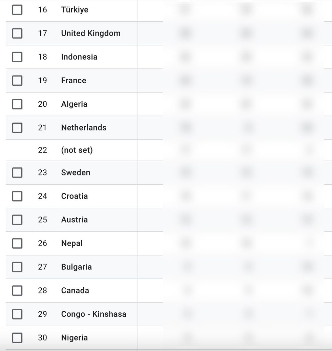Click row number 19 for France
The image size is (332, 351).
[x=42, y=81]
